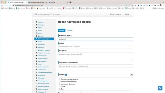This screenshot has width=165, height=93.
Task: Click the Доступы lock icon in sidebar
Action: tap(37, 36)
